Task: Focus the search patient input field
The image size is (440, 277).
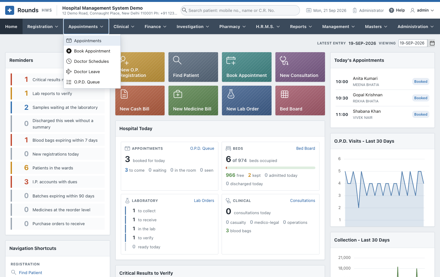Action: [240, 10]
